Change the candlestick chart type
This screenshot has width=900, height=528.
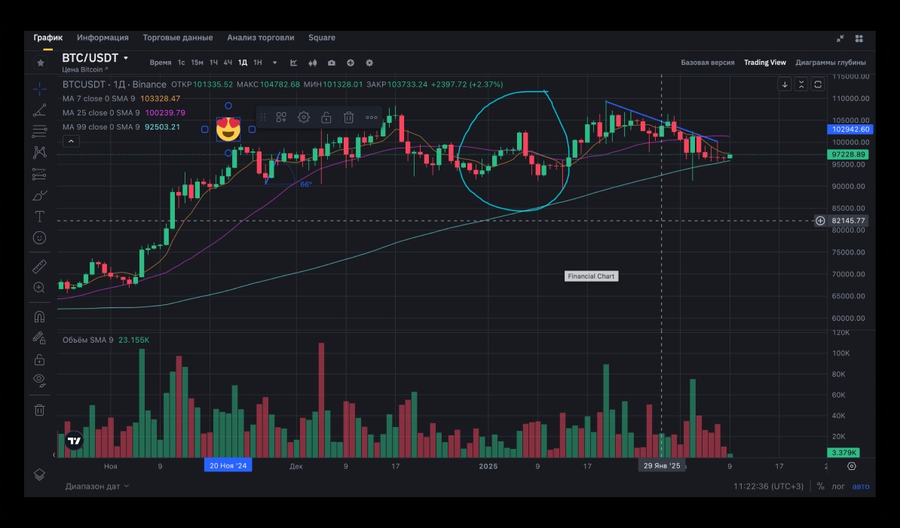click(x=313, y=63)
